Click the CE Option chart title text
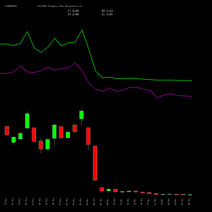The height and width of the screenshot is (212, 212). point(60,6)
